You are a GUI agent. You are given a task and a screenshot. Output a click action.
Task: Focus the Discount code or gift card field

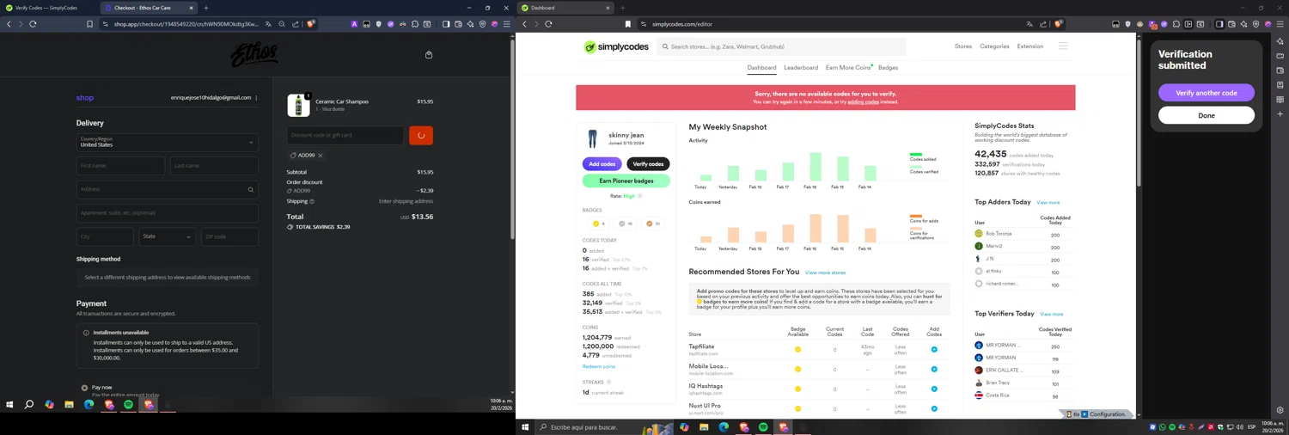click(x=345, y=135)
